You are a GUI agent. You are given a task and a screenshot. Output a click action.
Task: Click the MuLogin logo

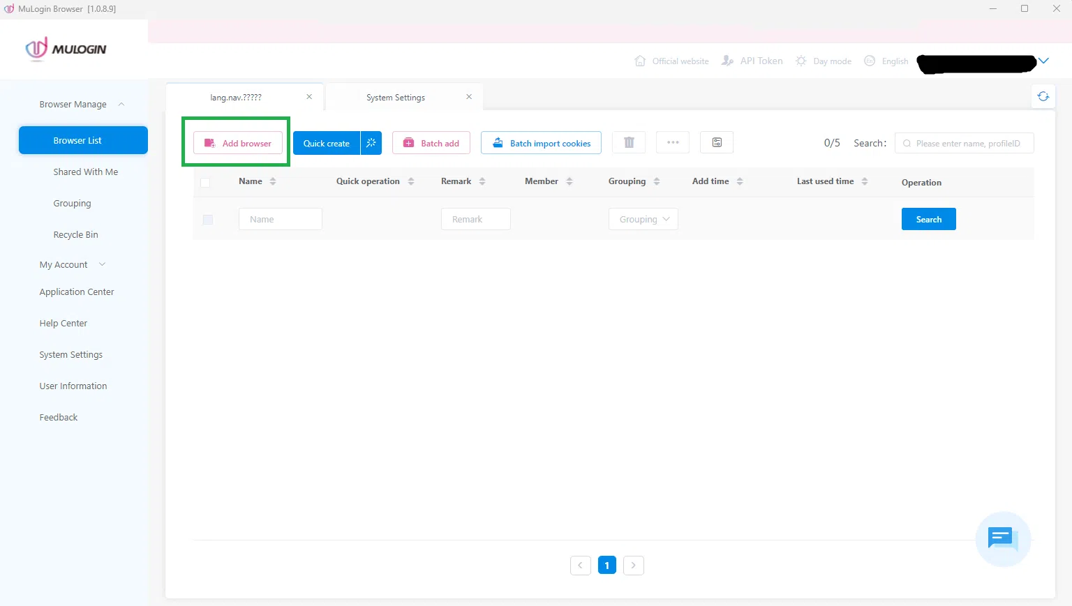coord(66,49)
